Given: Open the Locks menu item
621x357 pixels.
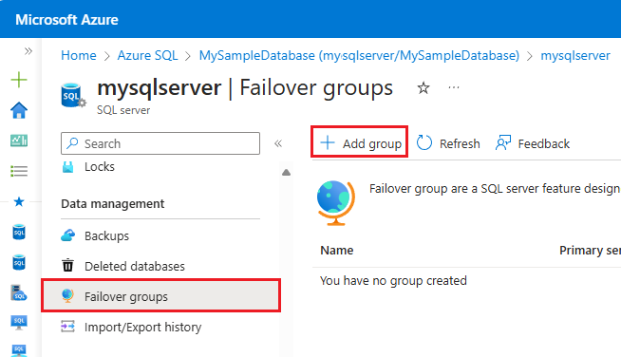Looking at the screenshot, I should [x=99, y=167].
